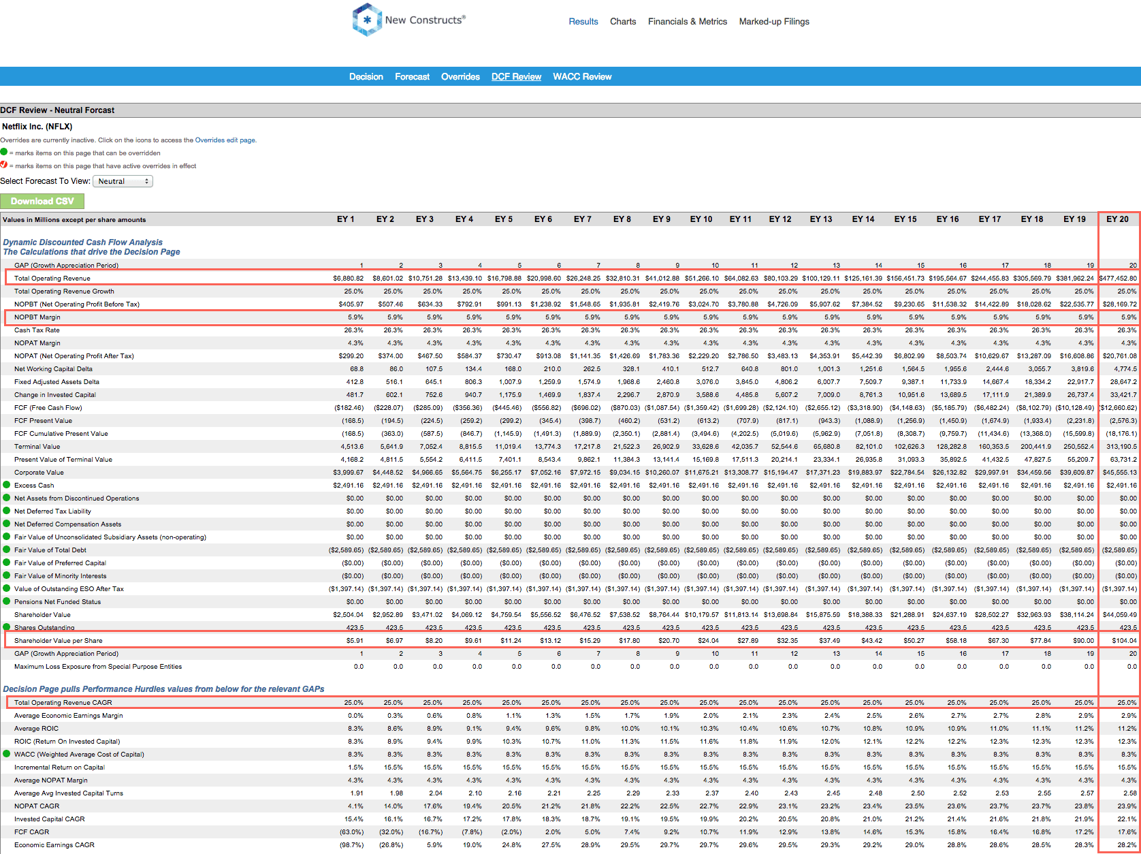Select the Economic Earnings CAGR row label
The image size is (1141, 854).
point(54,844)
